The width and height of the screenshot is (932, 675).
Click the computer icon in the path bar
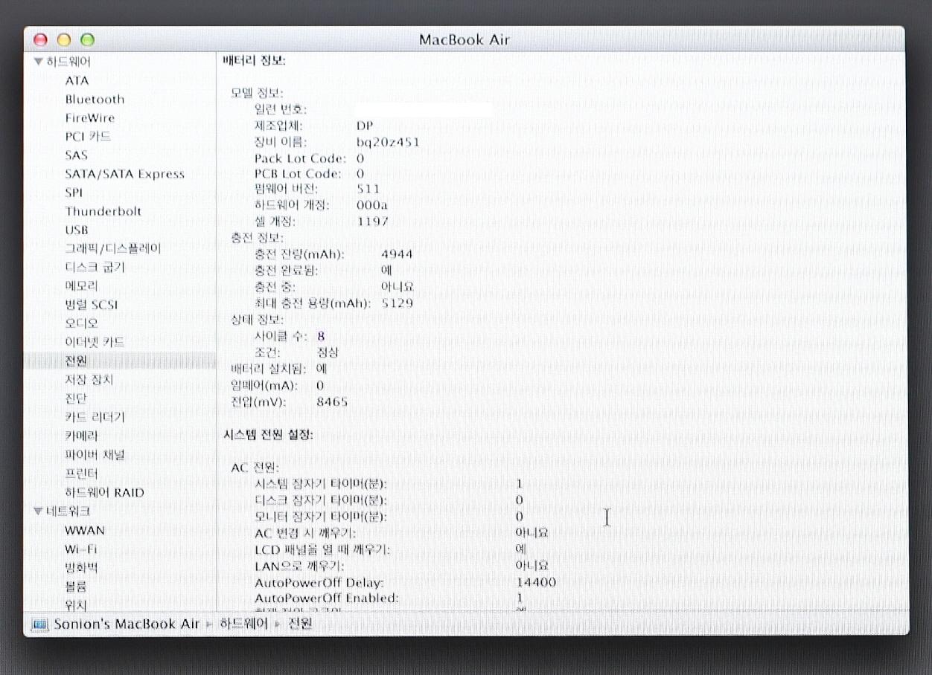pyautogui.click(x=40, y=624)
